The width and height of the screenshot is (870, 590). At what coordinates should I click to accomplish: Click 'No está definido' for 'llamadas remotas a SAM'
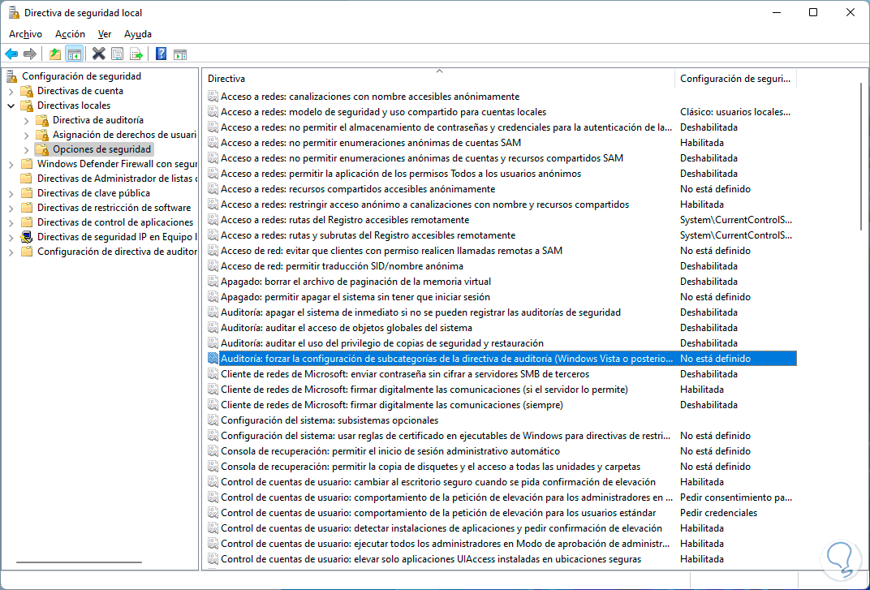pos(715,251)
